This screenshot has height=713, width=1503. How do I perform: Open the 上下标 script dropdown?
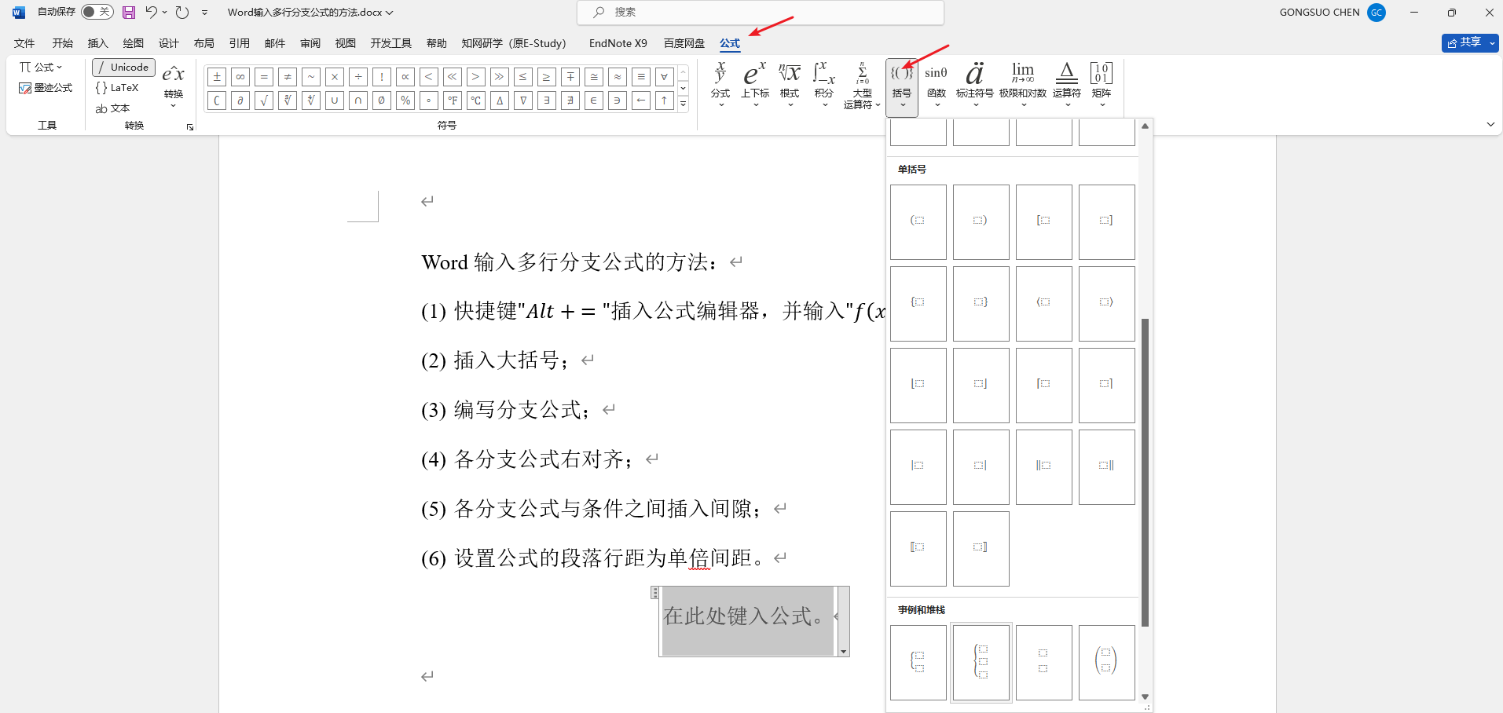[x=755, y=85]
